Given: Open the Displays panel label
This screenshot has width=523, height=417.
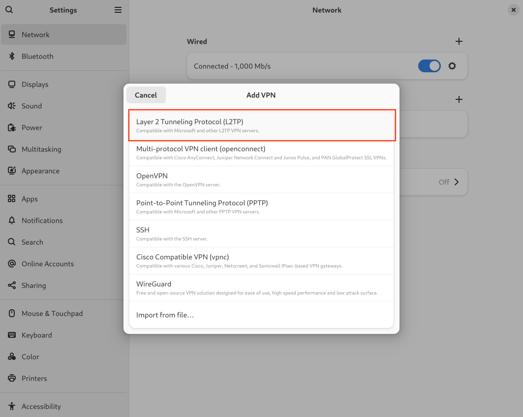Looking at the screenshot, I should pyautogui.click(x=35, y=84).
